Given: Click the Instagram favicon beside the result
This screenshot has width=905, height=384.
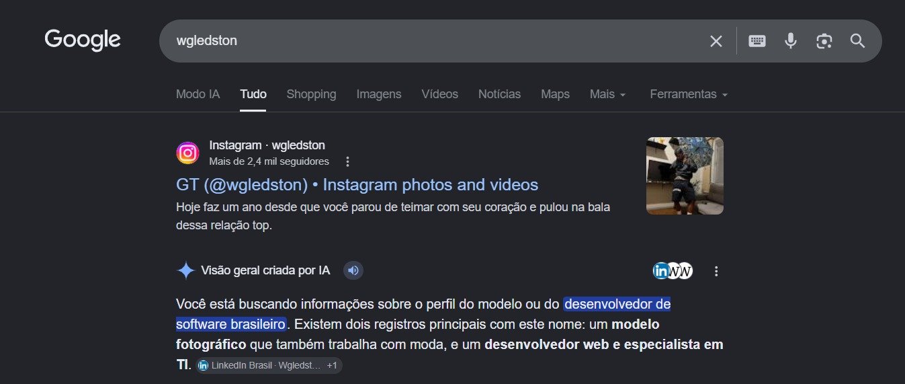Looking at the screenshot, I should pyautogui.click(x=188, y=153).
